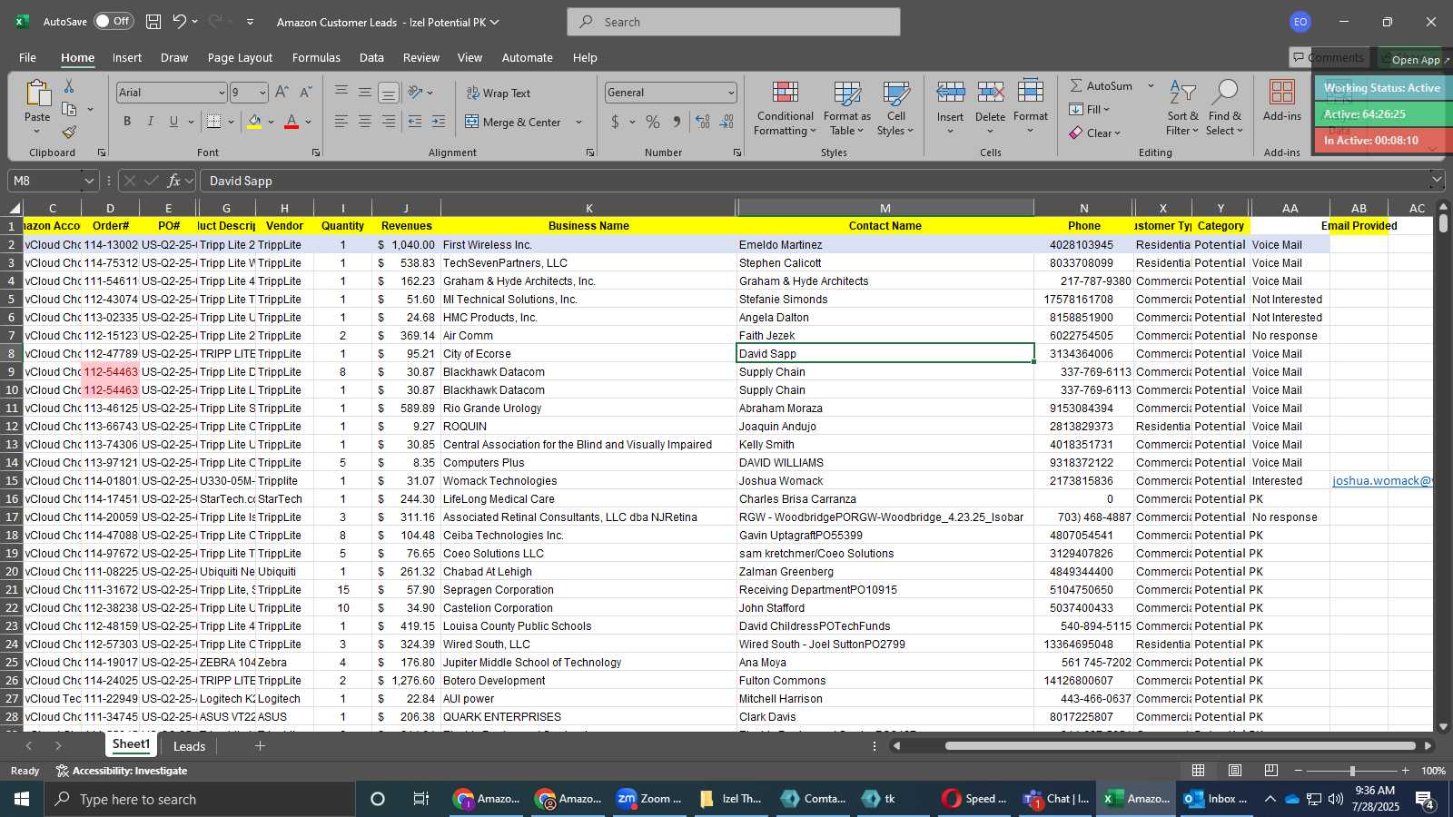The image size is (1453, 817).
Task: Click the joshua.womack email link
Action: [1381, 481]
